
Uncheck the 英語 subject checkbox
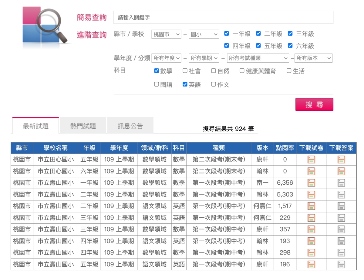tap(185, 84)
